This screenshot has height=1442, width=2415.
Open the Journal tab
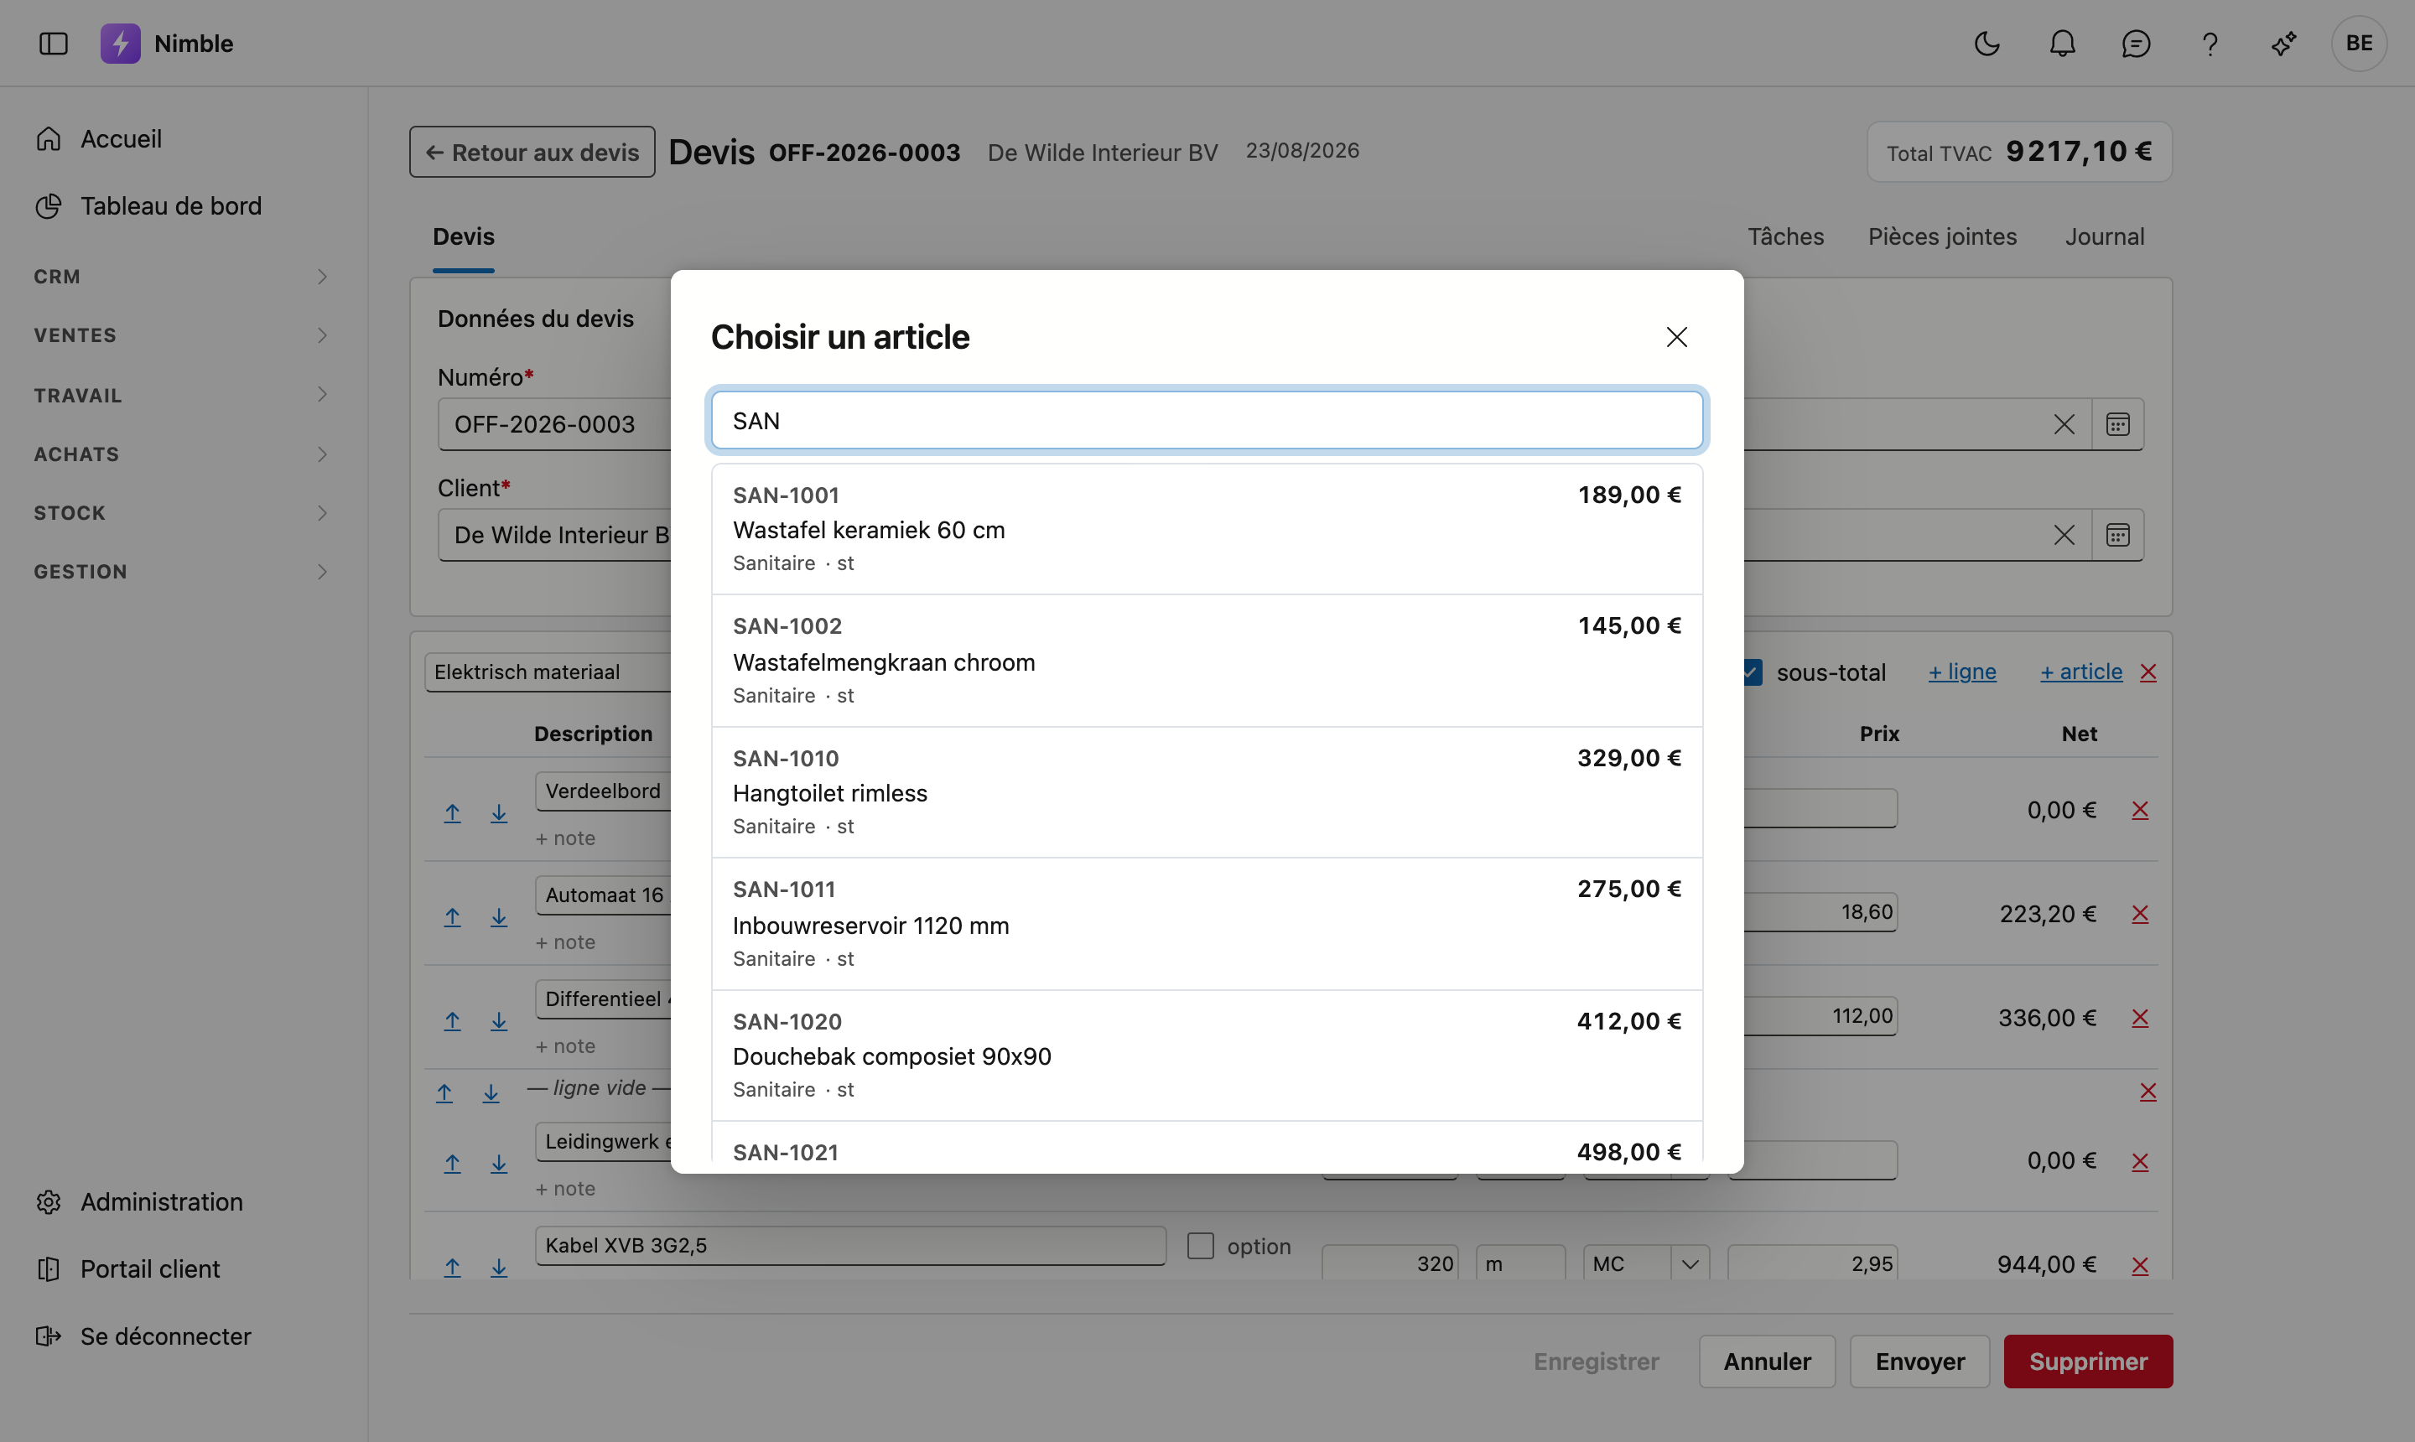(2104, 236)
